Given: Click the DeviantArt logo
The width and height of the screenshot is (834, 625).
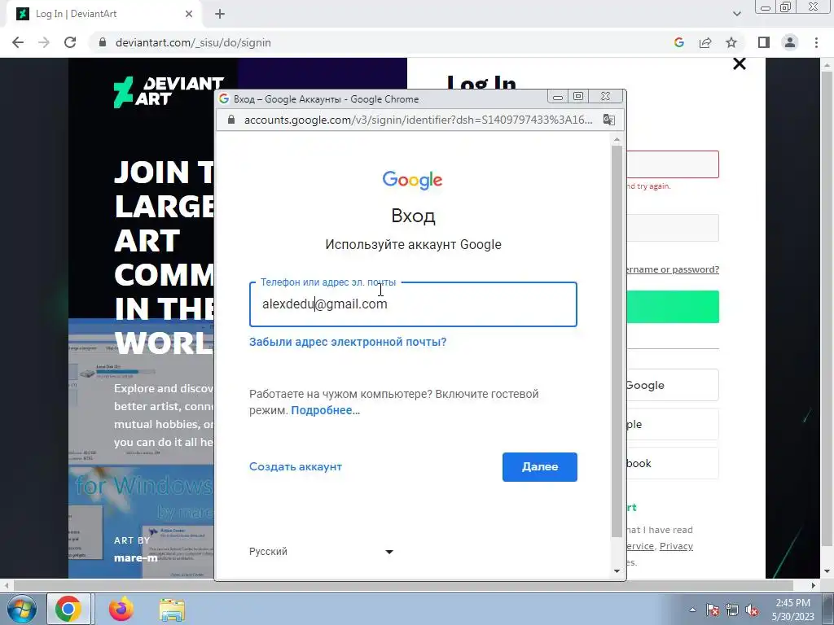Looking at the screenshot, I should [x=169, y=91].
